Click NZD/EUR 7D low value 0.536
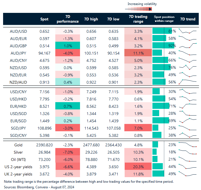Screen dimensions: 201x190 pos(113,75)
